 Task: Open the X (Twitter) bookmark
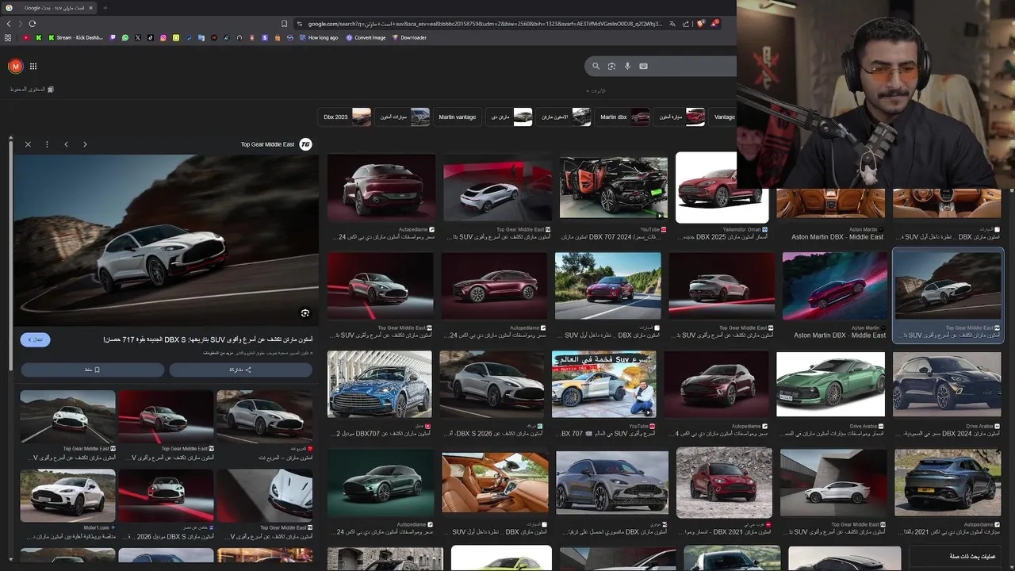pos(138,37)
